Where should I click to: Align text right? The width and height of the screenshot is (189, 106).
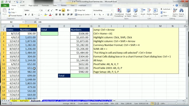[x=63, y=14]
